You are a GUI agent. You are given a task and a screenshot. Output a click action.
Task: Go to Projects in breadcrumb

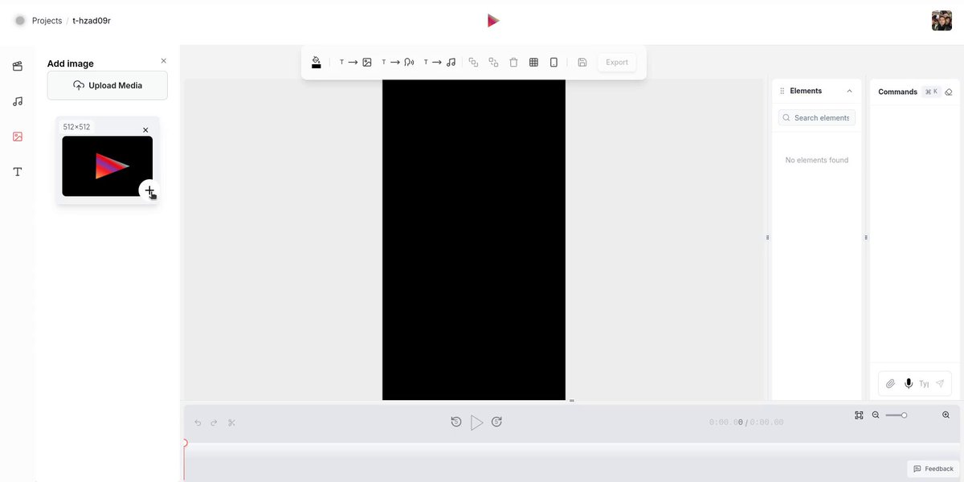tap(47, 21)
